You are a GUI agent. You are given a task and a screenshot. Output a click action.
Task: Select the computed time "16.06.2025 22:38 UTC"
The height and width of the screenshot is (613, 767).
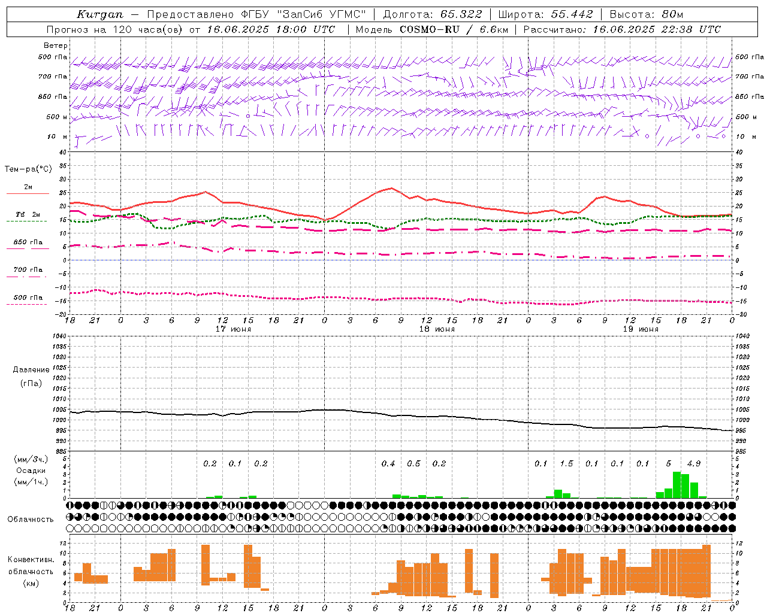tap(657, 29)
